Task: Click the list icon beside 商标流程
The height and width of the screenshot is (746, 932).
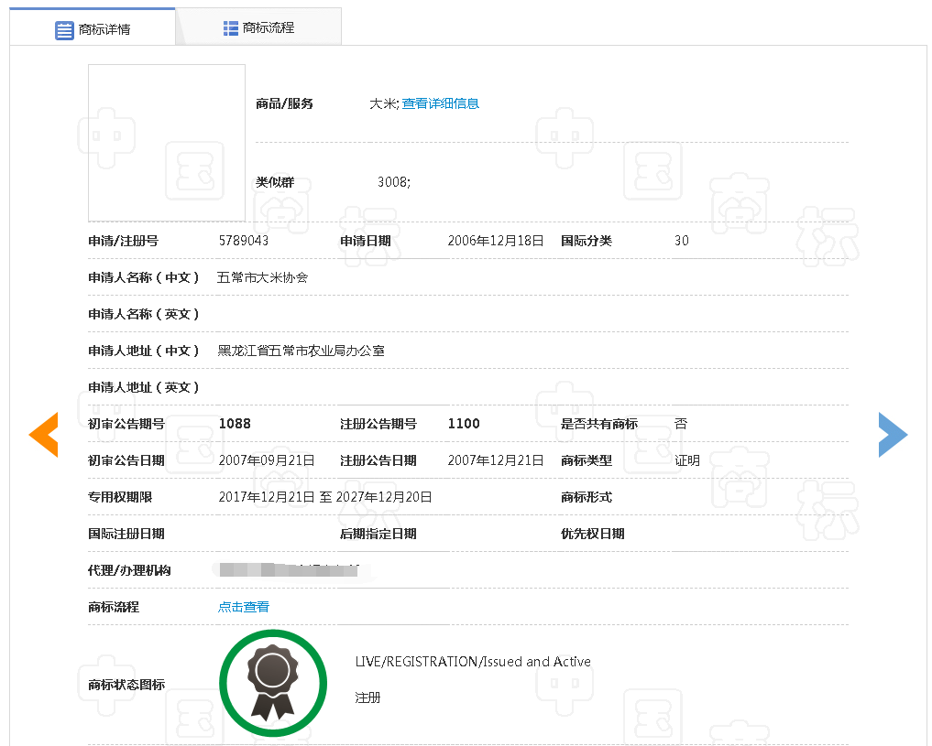Action: (x=231, y=27)
